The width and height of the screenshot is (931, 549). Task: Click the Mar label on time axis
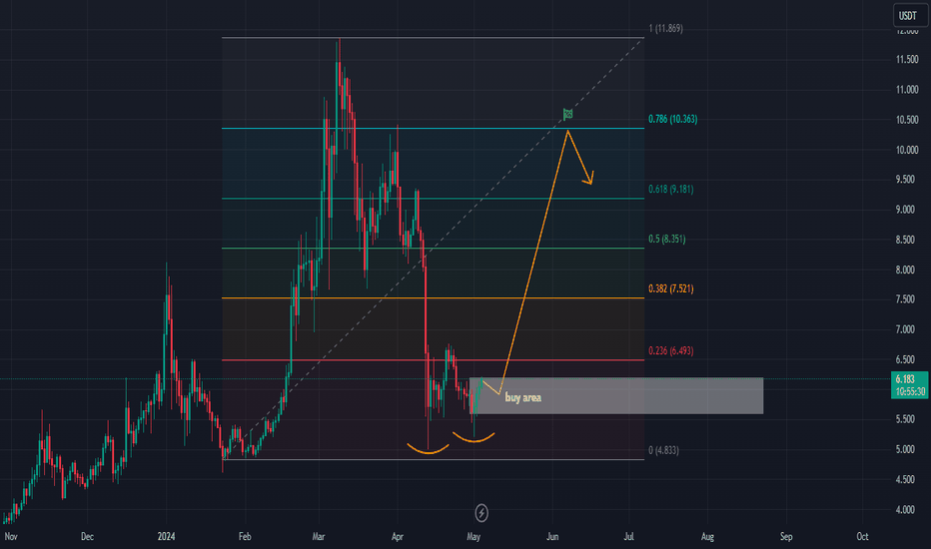(x=319, y=537)
